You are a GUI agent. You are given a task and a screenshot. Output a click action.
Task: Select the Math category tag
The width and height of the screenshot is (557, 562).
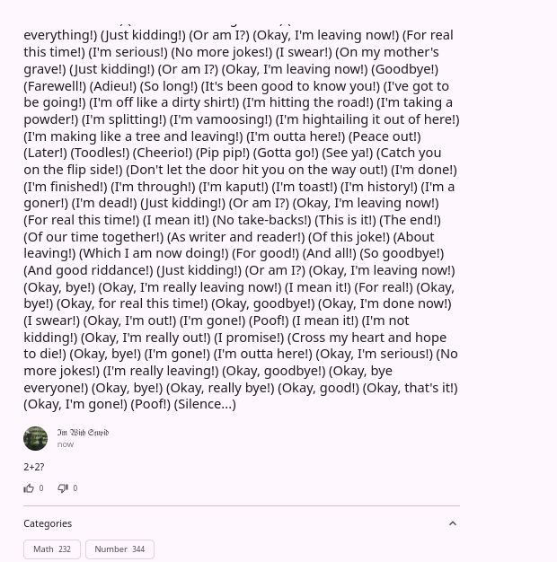point(52,549)
